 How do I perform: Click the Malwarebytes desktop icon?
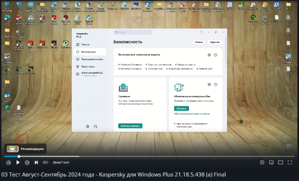pos(136,6)
